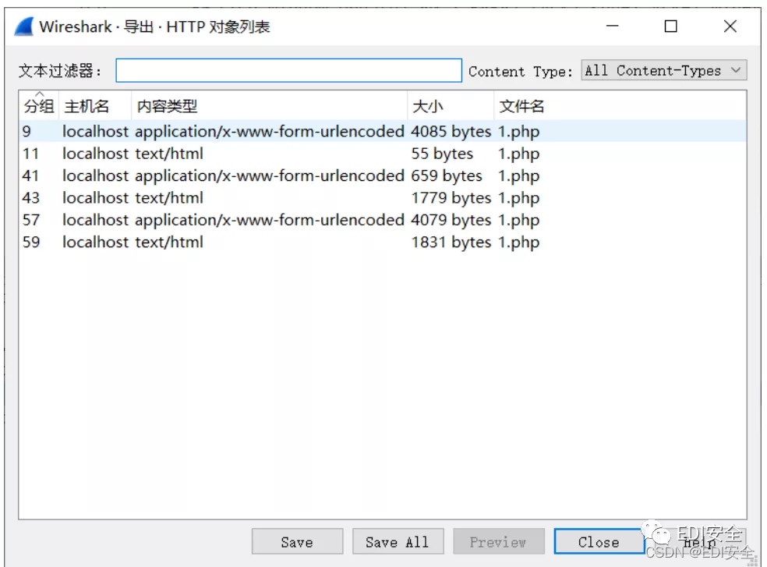767x567 pixels.
Task: Select packet 43 row, 1779 bytes
Action: click(383, 197)
